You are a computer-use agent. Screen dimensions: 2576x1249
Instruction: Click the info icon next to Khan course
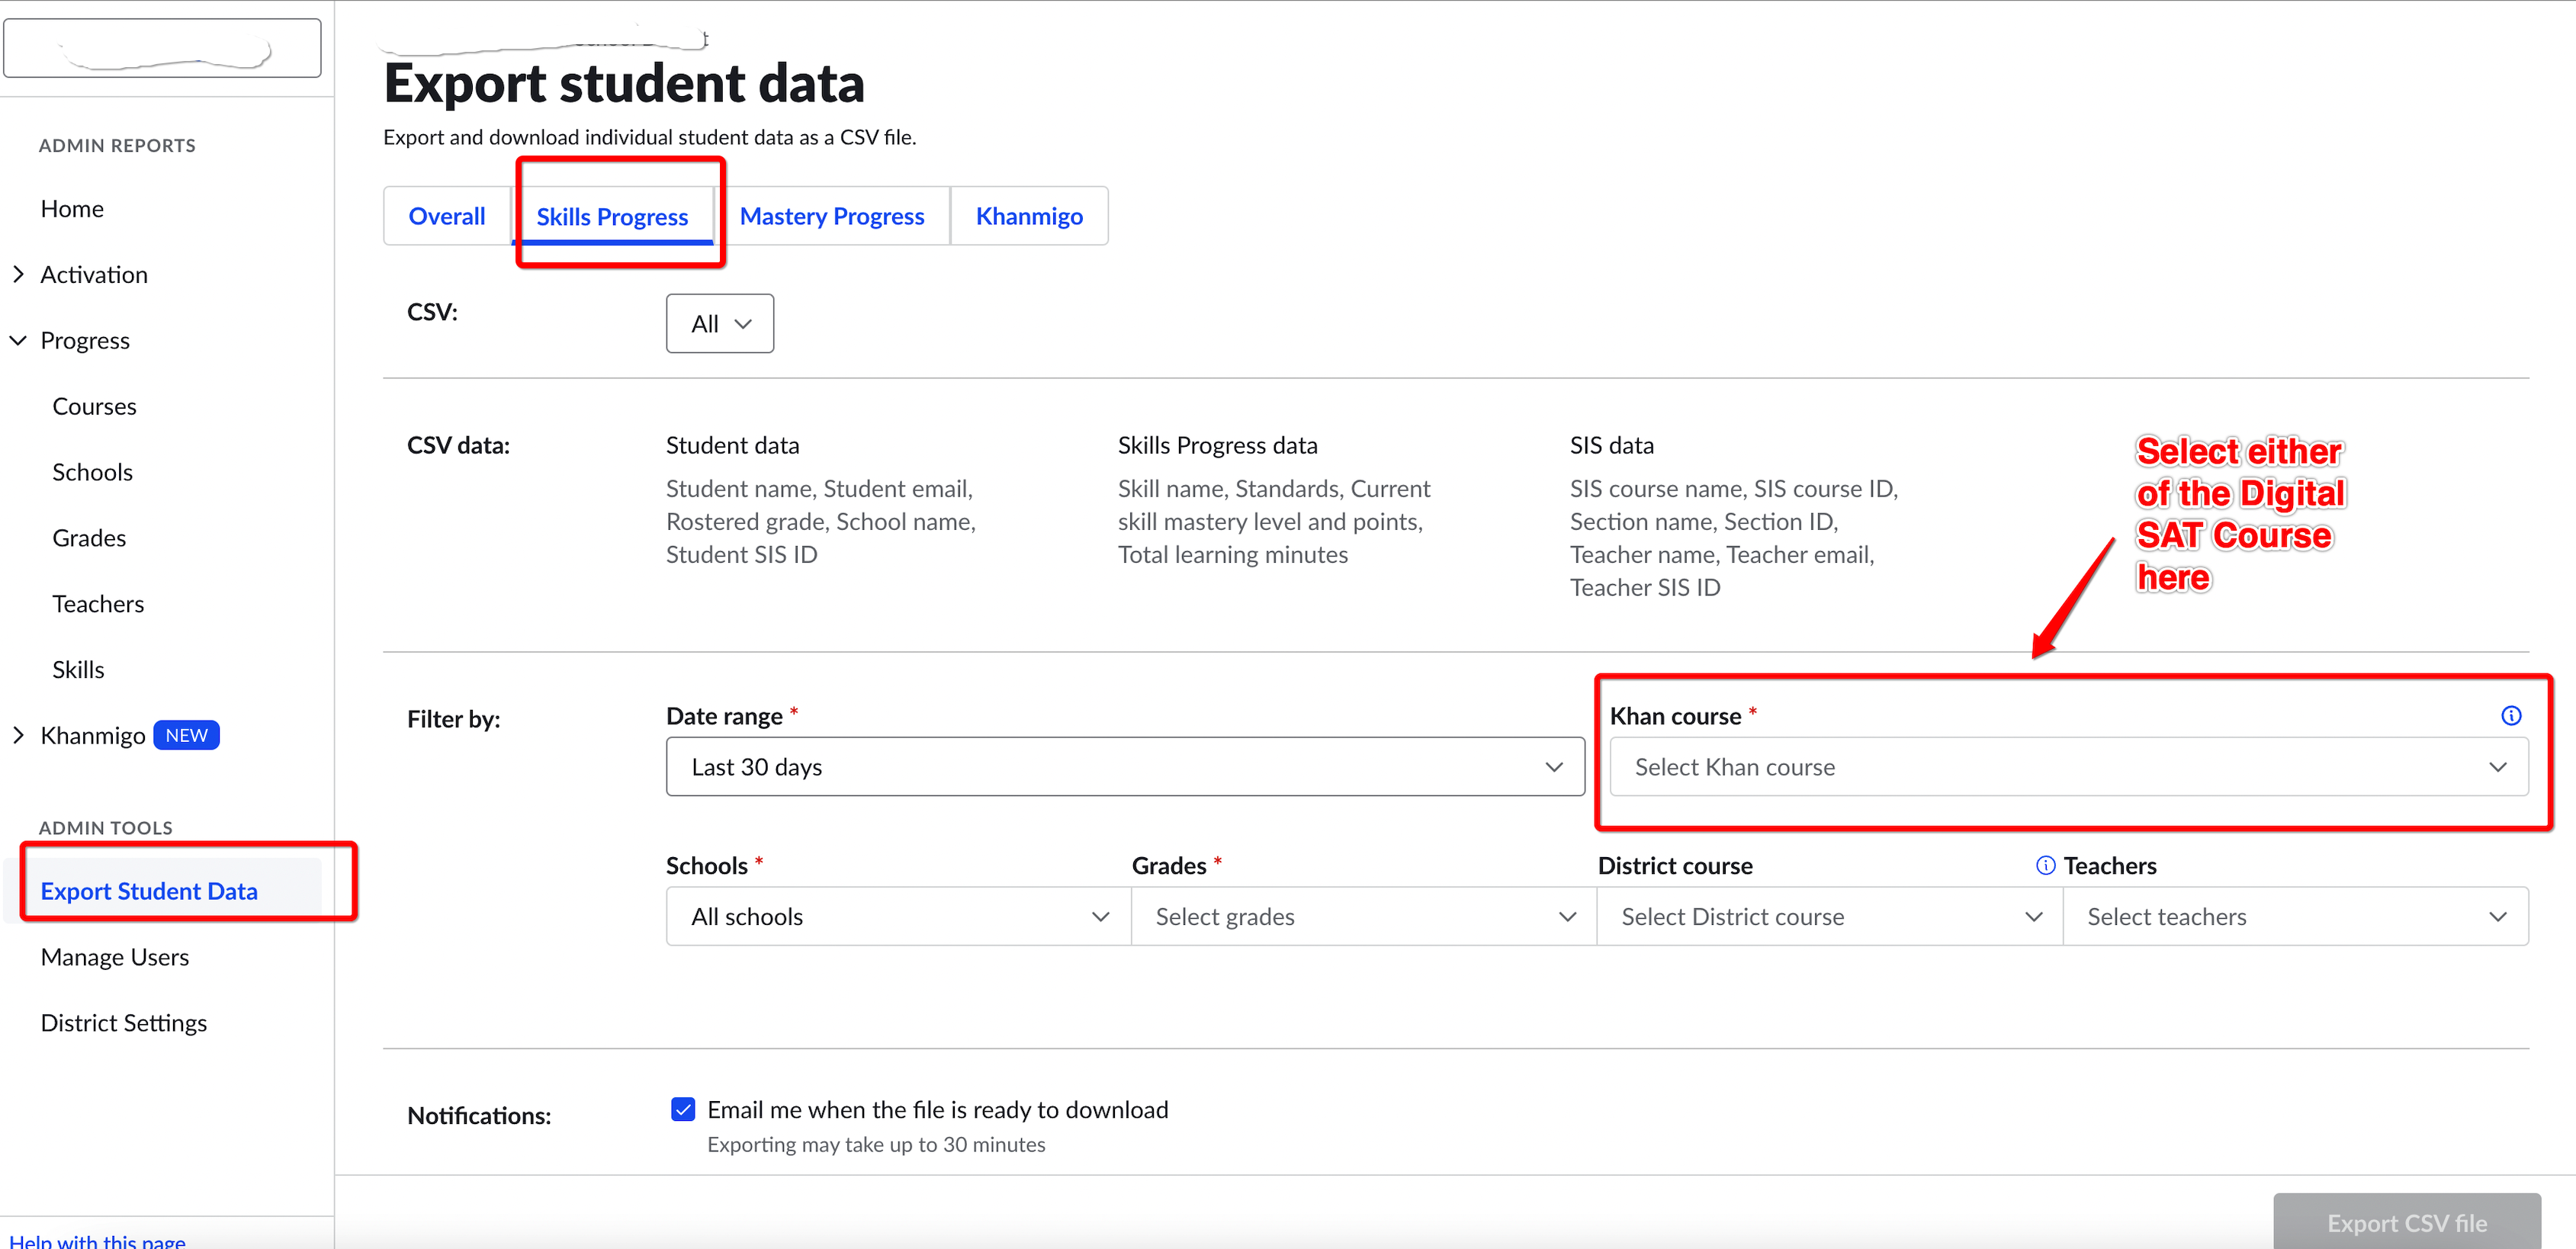tap(2510, 715)
